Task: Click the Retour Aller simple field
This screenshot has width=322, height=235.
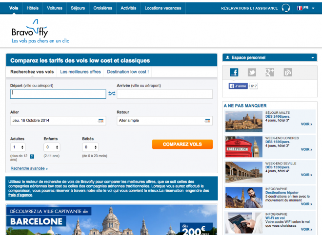Action: [x=165, y=121]
